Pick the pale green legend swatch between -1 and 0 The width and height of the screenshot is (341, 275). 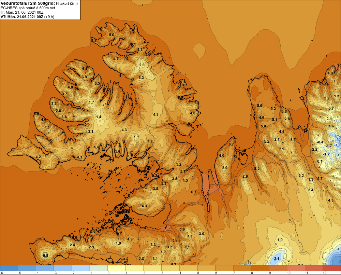click(99, 268)
